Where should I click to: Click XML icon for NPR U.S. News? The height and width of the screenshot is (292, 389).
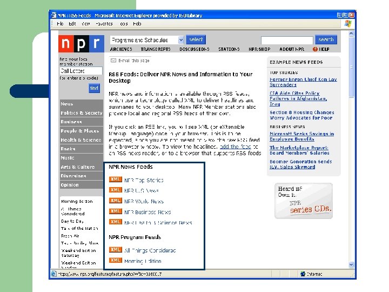[116, 190]
